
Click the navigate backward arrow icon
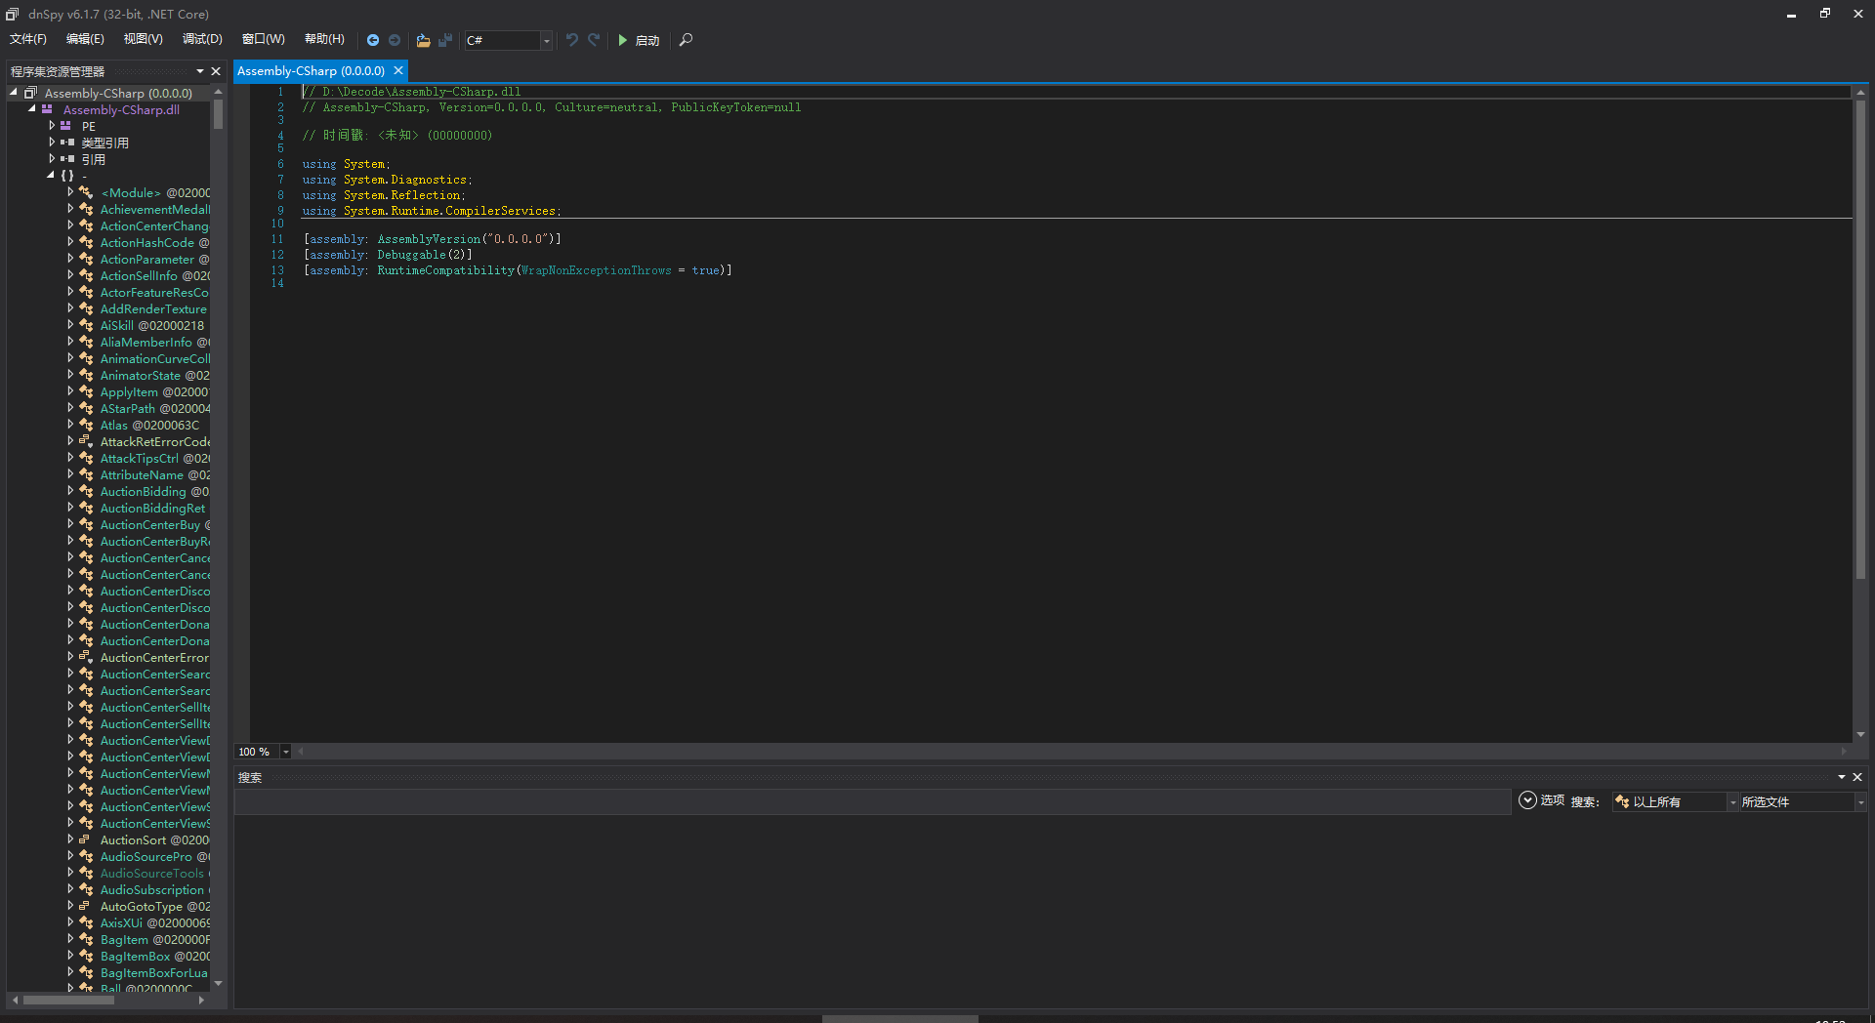coord(373,40)
